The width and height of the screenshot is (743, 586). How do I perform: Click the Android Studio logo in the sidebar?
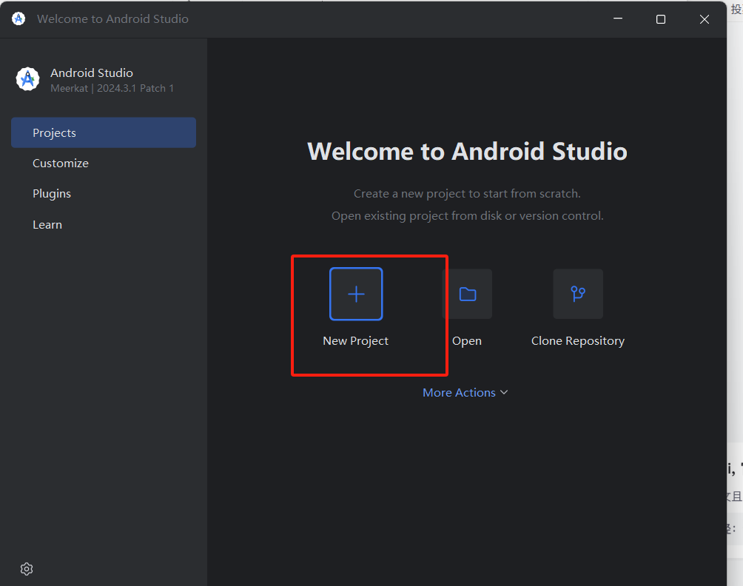pos(27,79)
